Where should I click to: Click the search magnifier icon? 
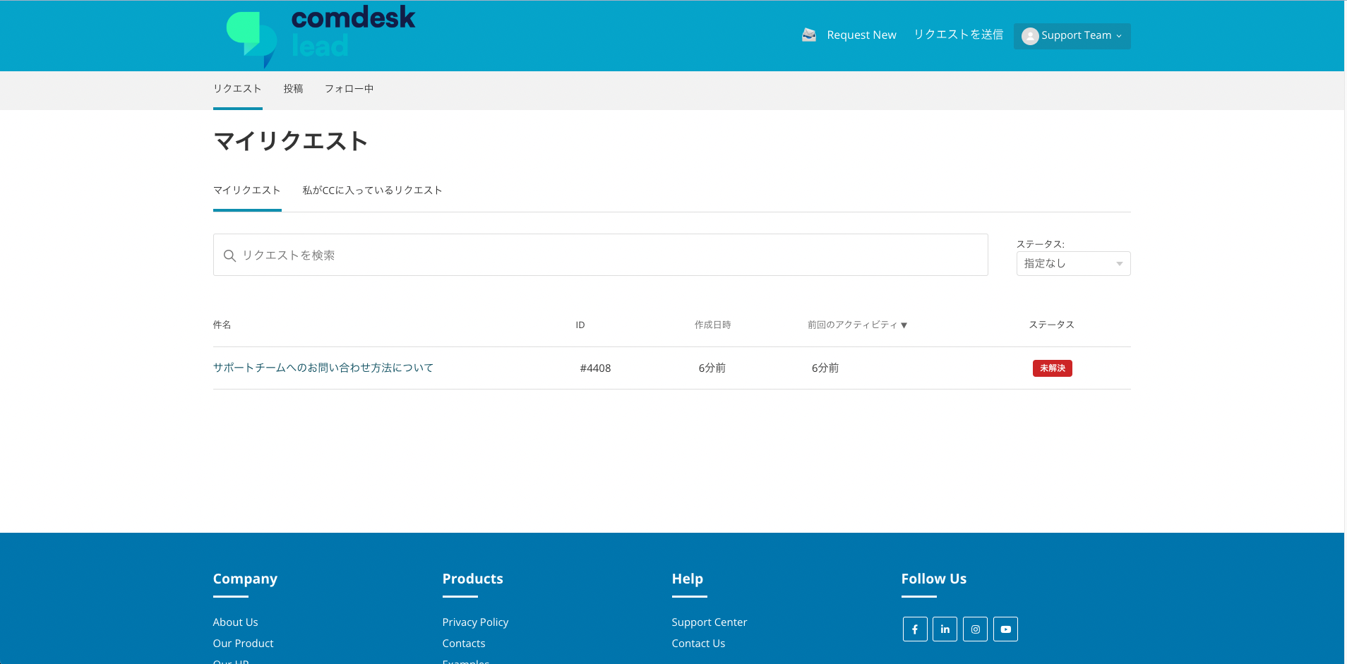tap(229, 255)
